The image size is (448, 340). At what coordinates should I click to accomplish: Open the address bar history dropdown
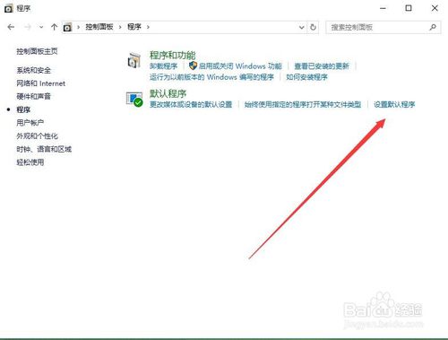[x=302, y=28]
